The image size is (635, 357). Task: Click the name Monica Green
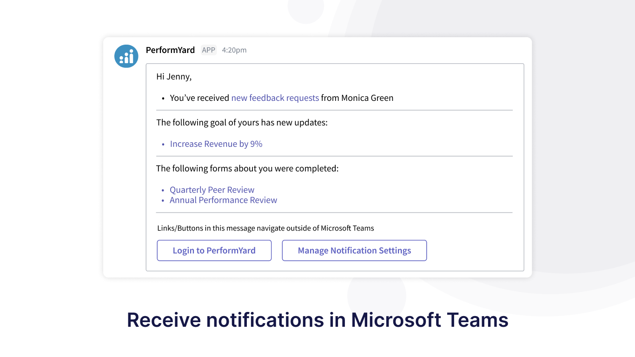pyautogui.click(x=367, y=98)
